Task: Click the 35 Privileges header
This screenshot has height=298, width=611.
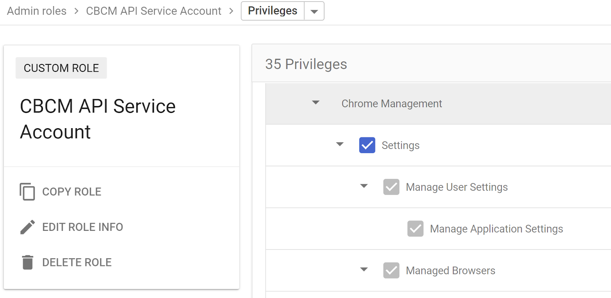Action: 306,64
